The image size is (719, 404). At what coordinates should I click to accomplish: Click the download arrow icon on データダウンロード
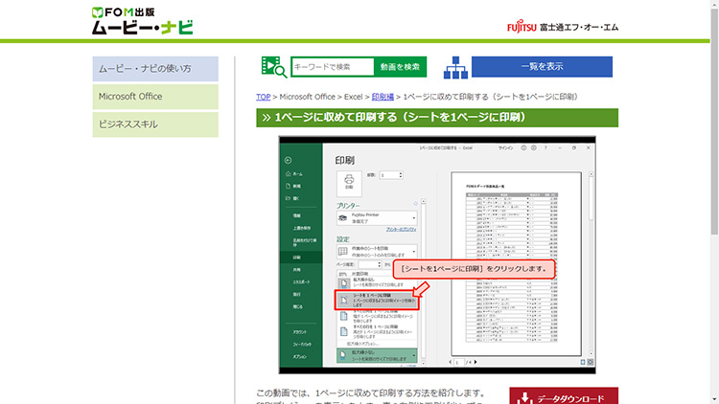coord(522,398)
